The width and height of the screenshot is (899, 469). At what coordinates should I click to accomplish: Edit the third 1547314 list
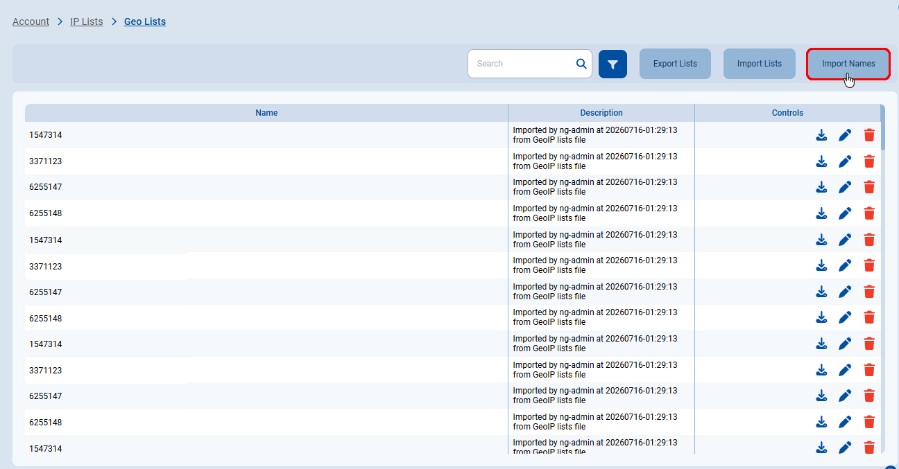(845, 344)
